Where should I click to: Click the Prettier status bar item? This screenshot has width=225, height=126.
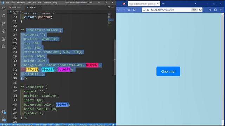coord(83,125)
